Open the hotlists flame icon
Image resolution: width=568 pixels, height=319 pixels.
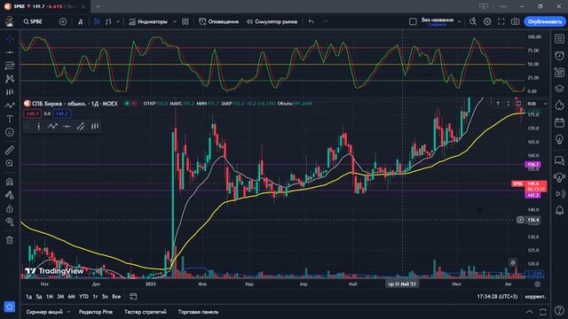click(559, 105)
